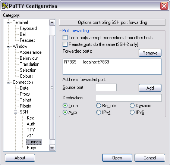170x165 pixels.
Task: Select the Proxy category item
Action: [25, 94]
